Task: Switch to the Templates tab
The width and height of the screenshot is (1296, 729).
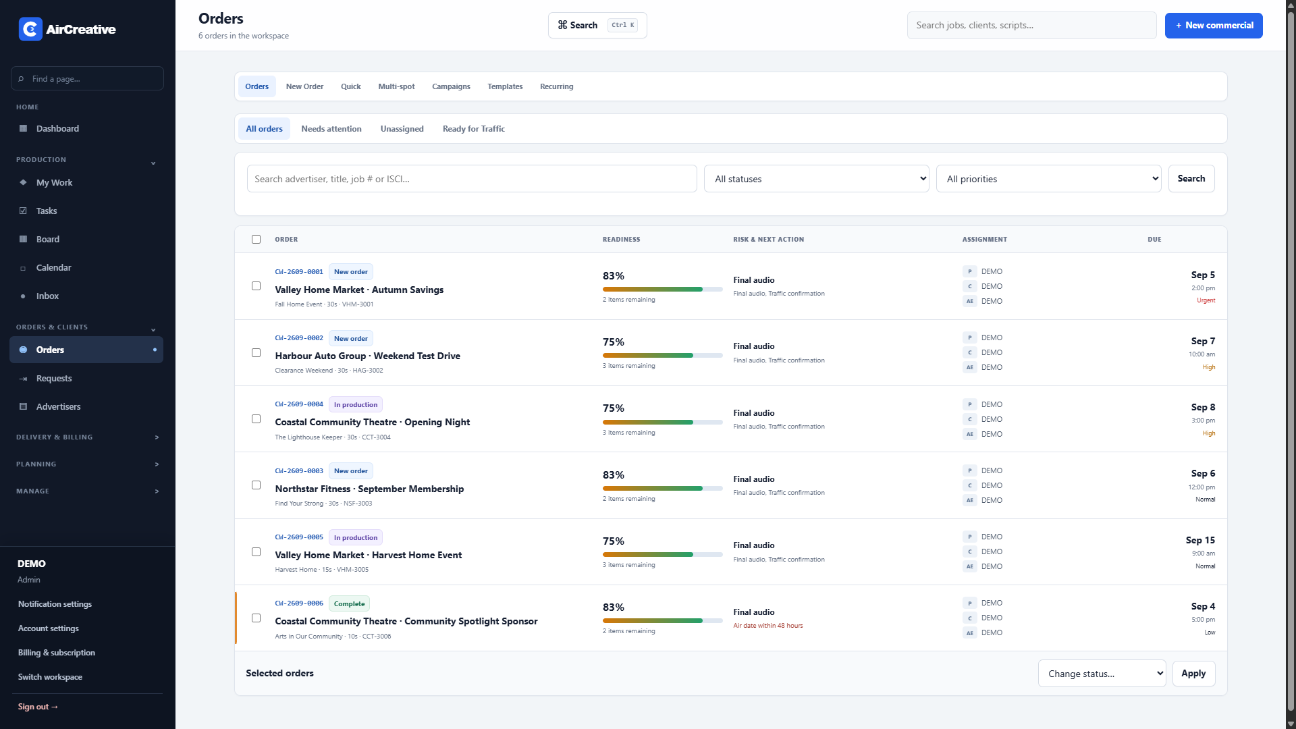Action: coord(505,86)
